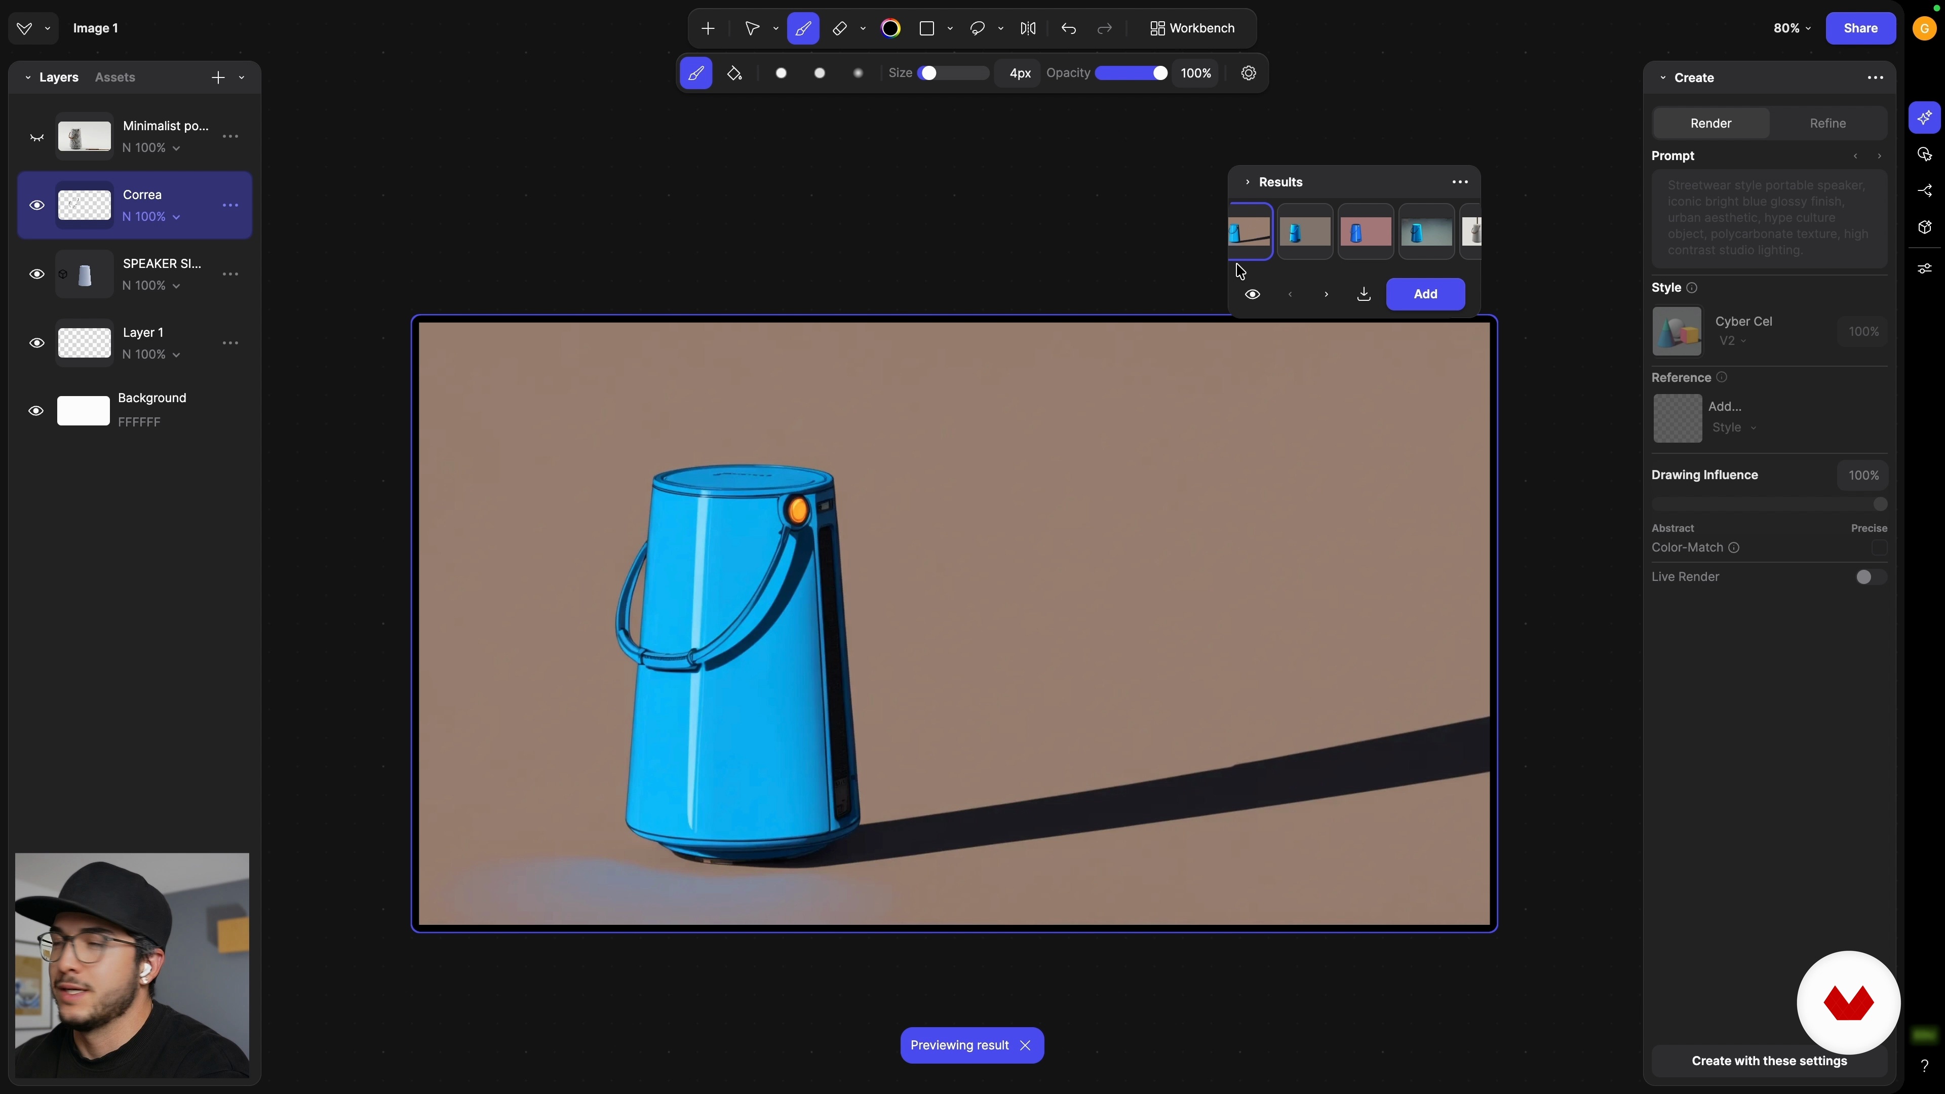Screen dimensions: 1945x1094
Task: Download the previewed result
Action: tap(1364, 294)
